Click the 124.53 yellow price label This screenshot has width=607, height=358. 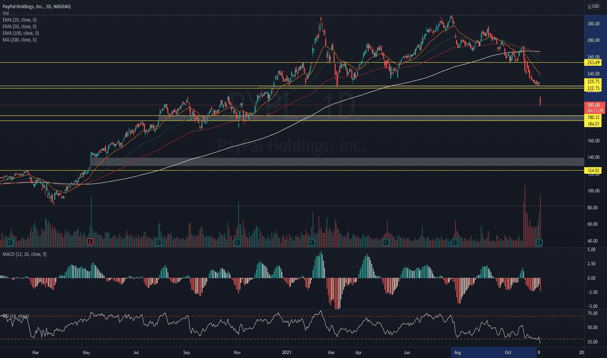[593, 171]
